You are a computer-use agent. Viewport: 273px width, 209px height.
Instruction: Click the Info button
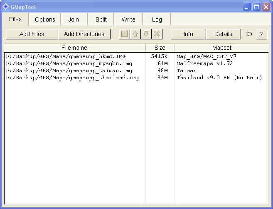pyautogui.click(x=188, y=34)
